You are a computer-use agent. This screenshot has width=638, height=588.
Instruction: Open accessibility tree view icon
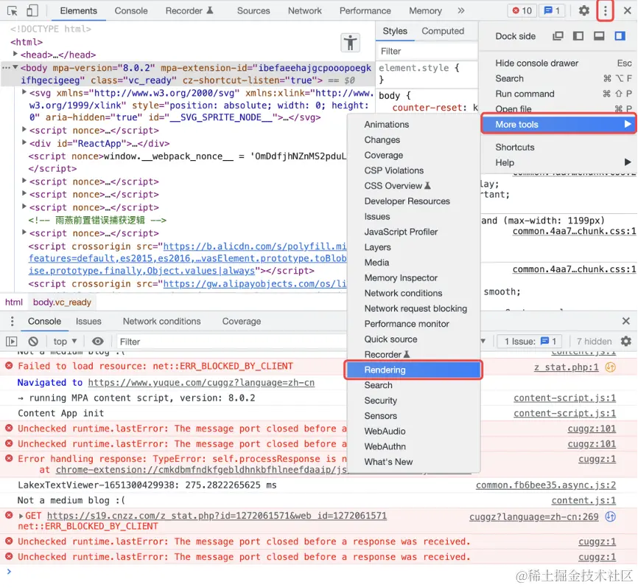coord(351,42)
